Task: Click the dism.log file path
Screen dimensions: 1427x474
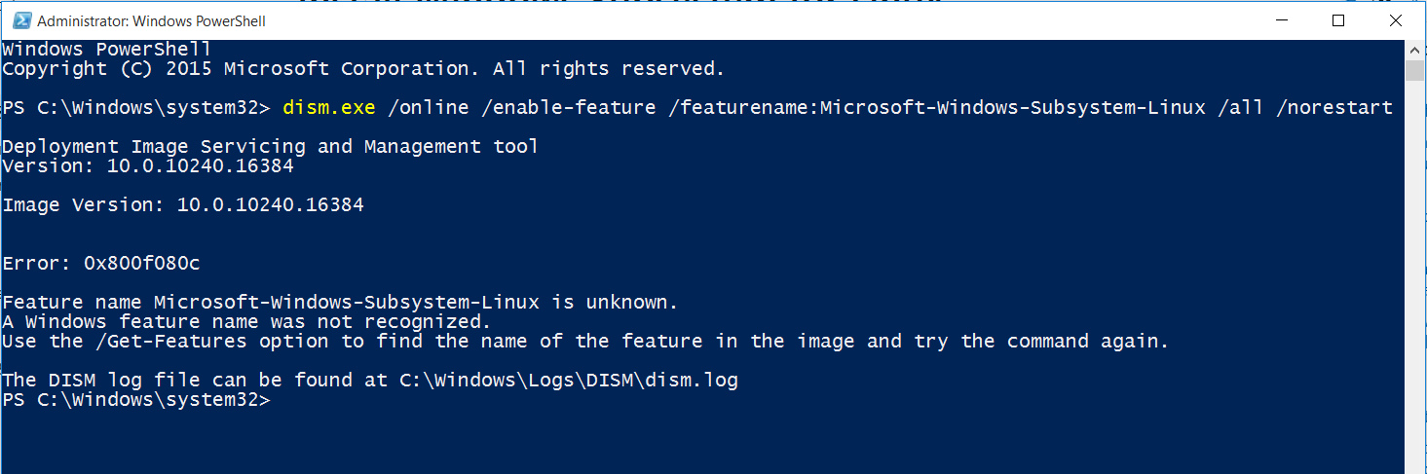Action: (x=569, y=381)
